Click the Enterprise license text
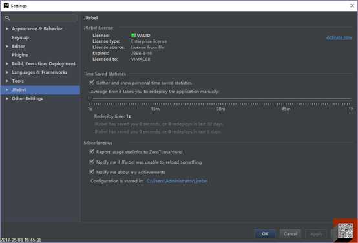Viewport: 358px width, 243px height. coord(149,41)
